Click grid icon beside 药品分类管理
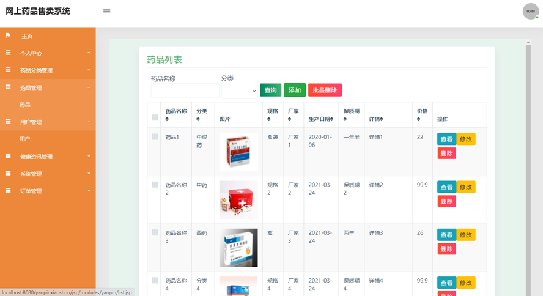 coord(8,70)
